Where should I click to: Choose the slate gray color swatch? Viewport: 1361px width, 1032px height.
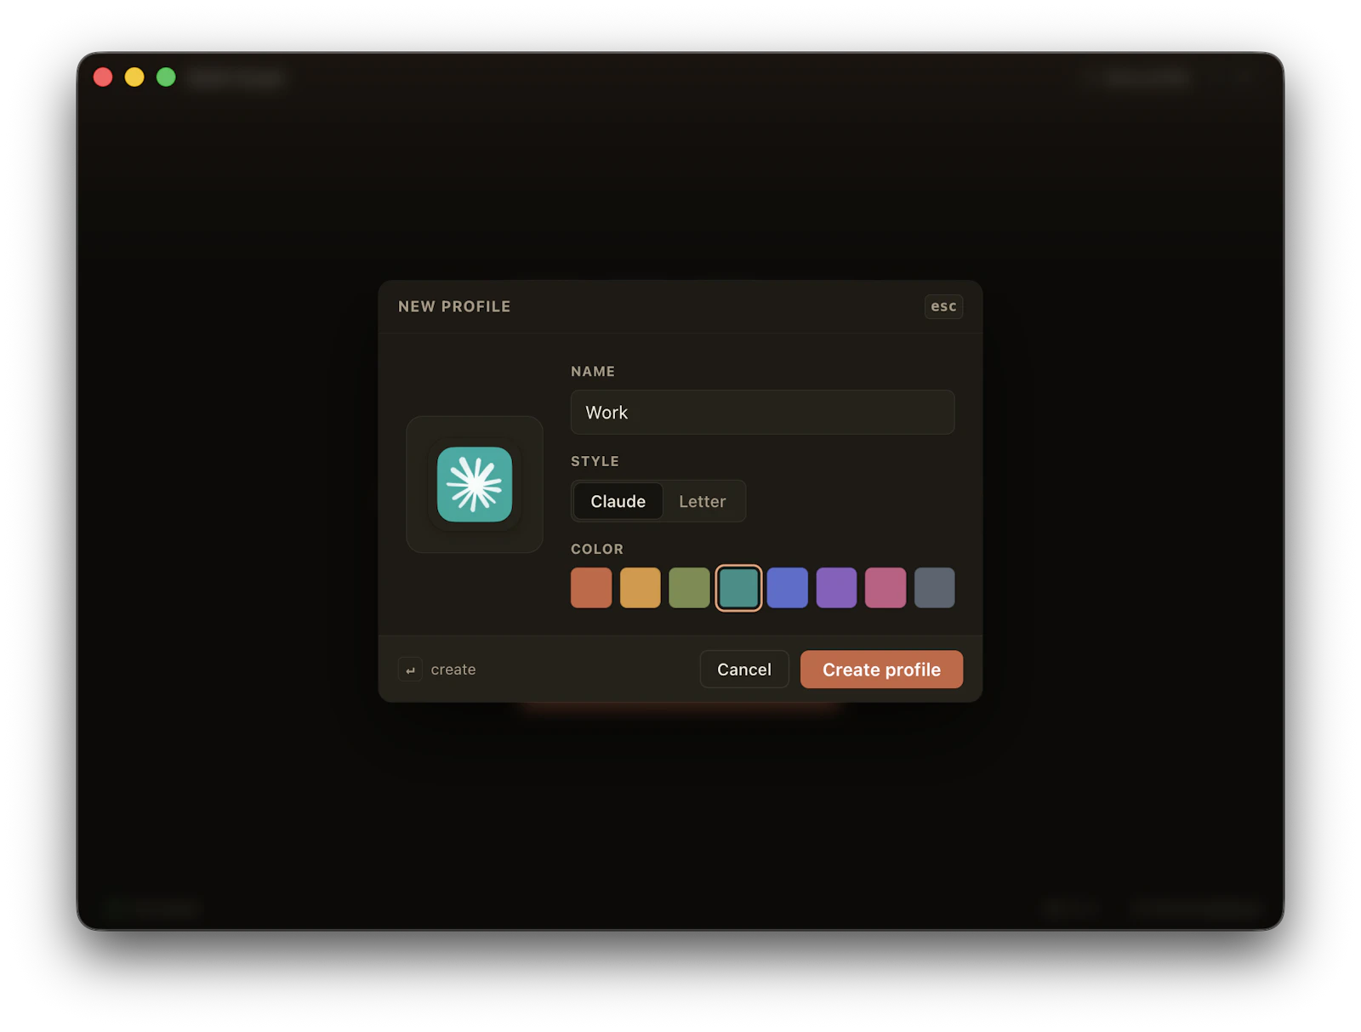coord(935,588)
